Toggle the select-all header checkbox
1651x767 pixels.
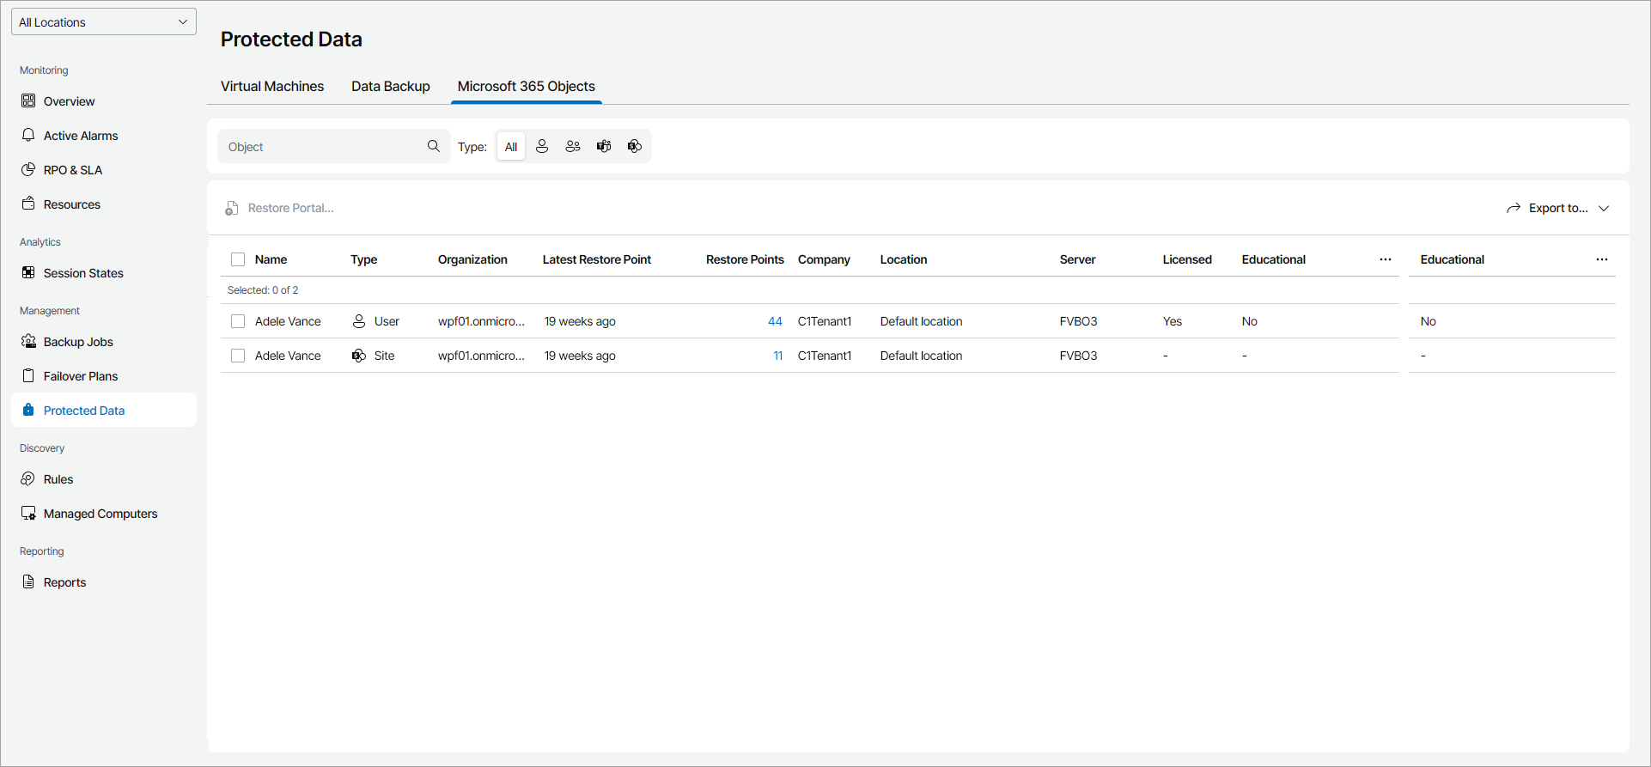tap(238, 259)
